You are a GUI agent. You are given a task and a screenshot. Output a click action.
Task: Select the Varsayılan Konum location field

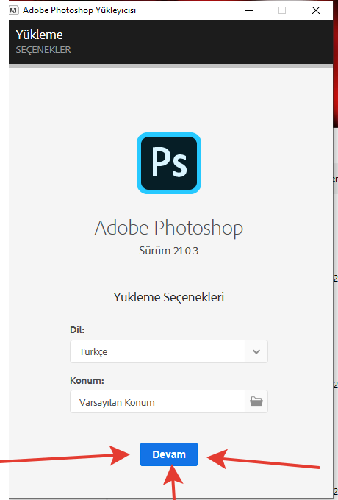(x=157, y=401)
